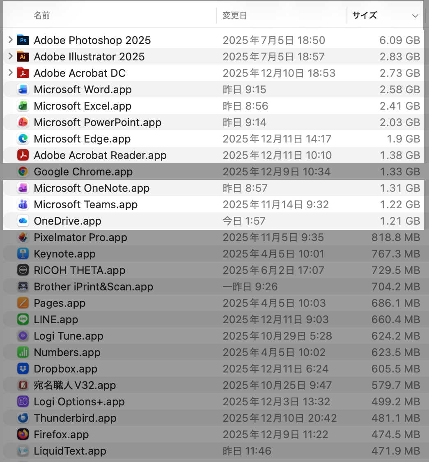Screen dimensions: 429x462
Task: Click the Microsoft OneNote app icon
Action: (23, 188)
